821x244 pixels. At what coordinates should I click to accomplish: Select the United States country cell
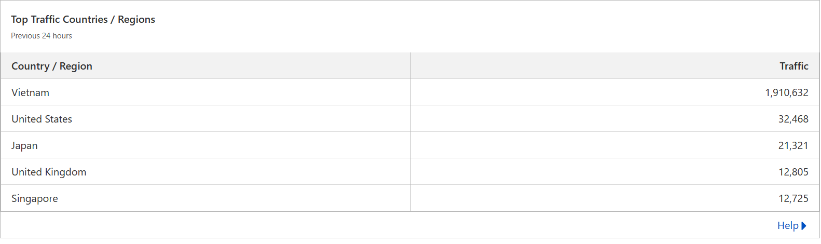[42, 119]
